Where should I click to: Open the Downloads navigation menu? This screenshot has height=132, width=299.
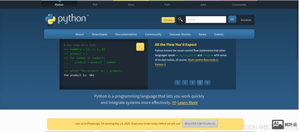pyautogui.click(x=99, y=34)
